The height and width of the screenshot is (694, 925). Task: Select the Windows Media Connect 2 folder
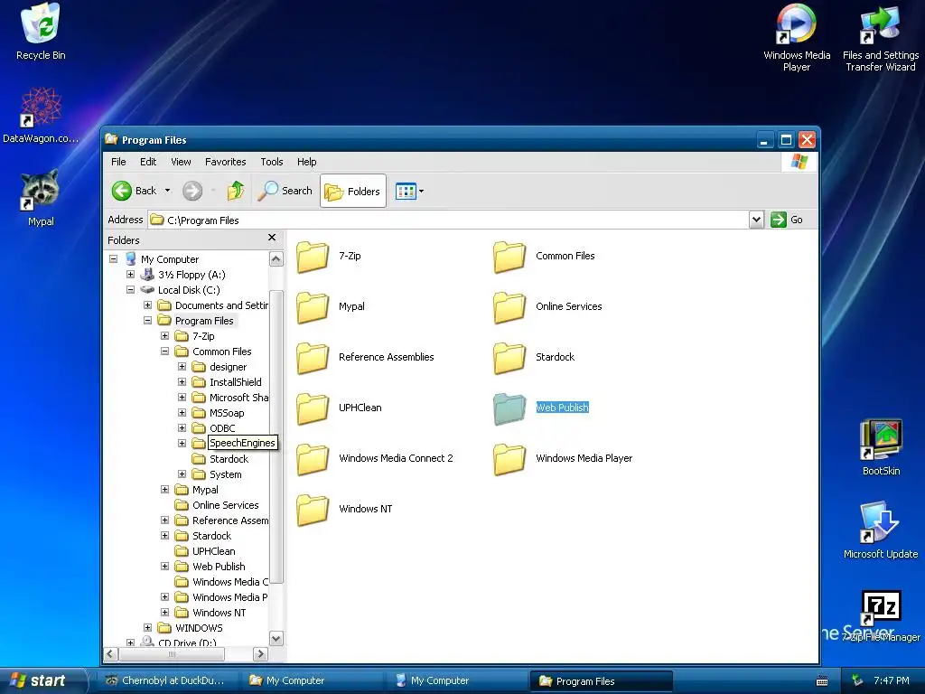(375, 458)
